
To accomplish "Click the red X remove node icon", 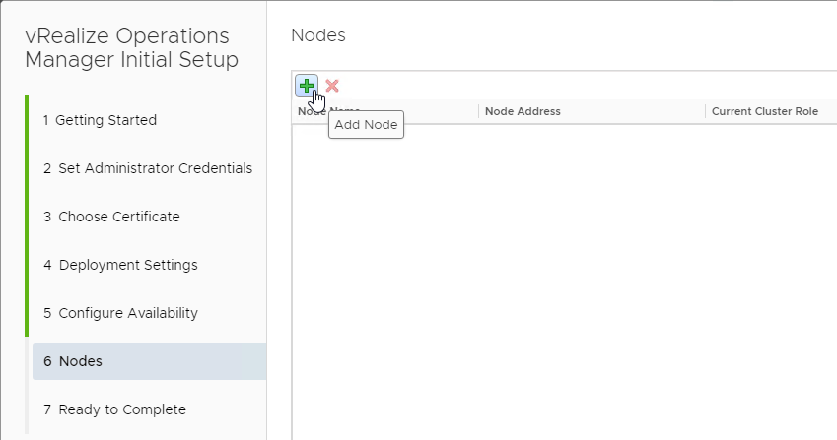I will [332, 86].
